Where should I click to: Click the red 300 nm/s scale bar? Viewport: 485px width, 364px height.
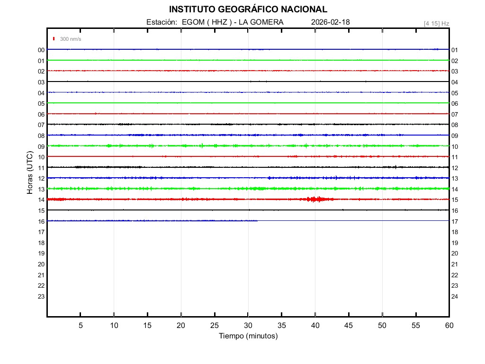[x=54, y=39]
